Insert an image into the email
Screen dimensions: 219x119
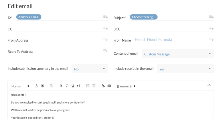(x=109, y=86)
